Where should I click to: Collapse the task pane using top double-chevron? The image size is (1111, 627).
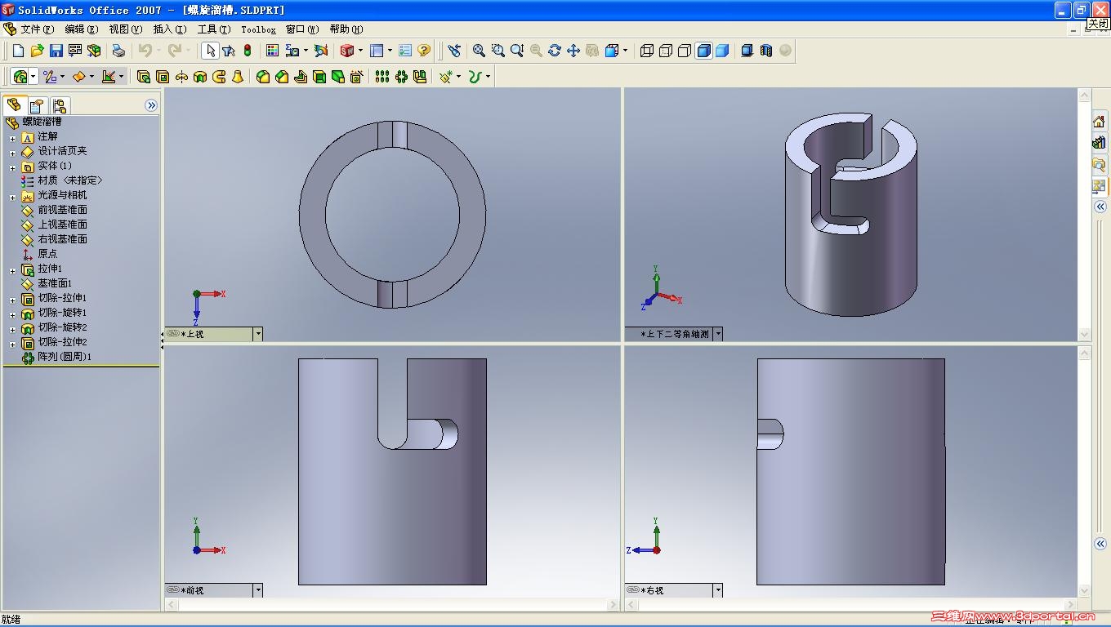[x=1100, y=207]
